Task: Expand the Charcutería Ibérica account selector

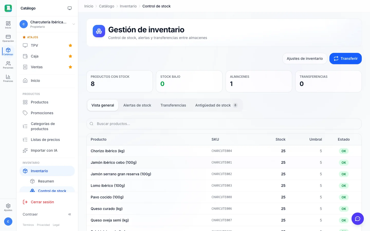Action: click(47, 24)
